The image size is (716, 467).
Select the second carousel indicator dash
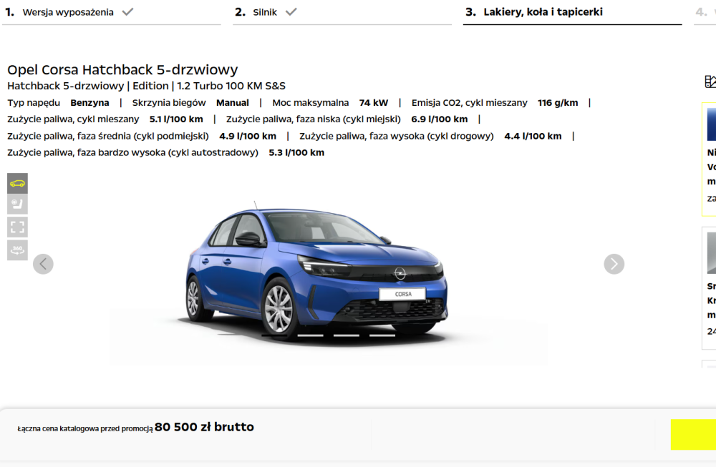pyautogui.click(x=310, y=335)
